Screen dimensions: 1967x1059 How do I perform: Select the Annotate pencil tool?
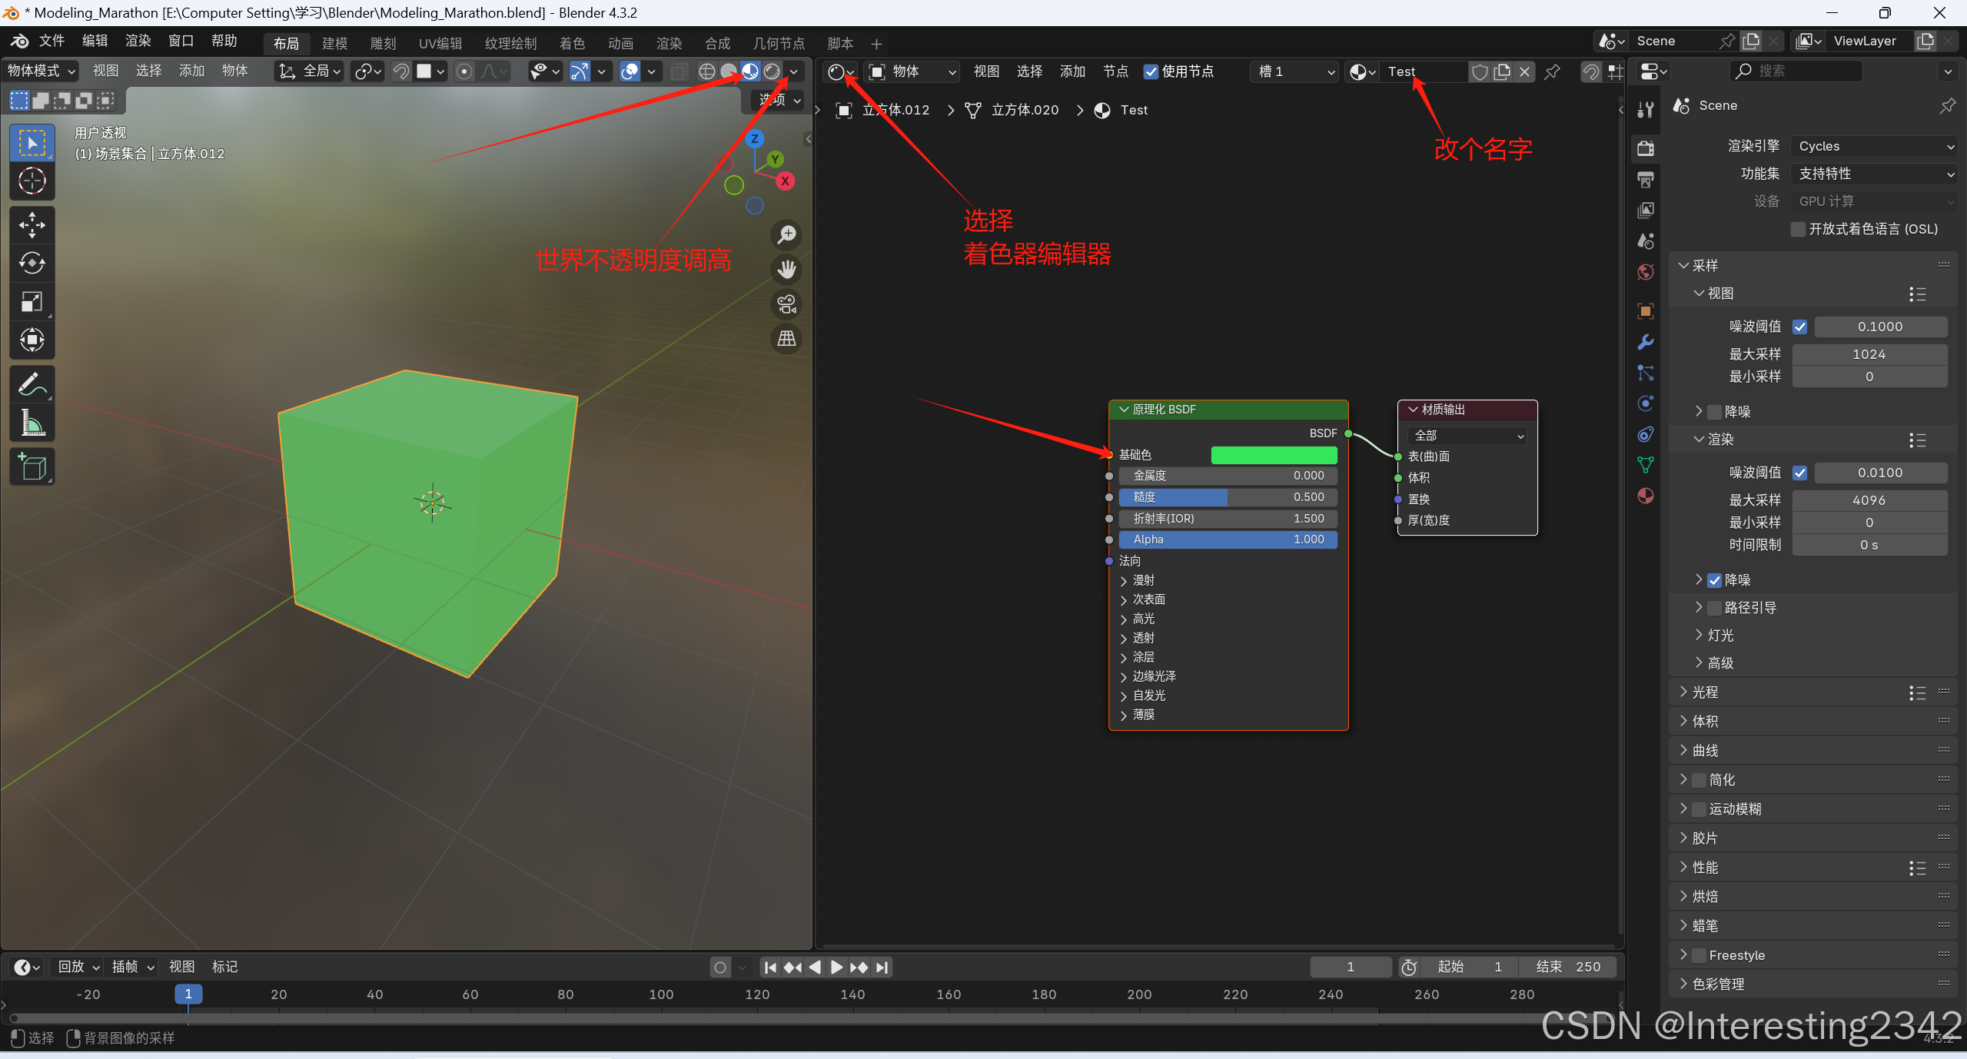pos(32,383)
